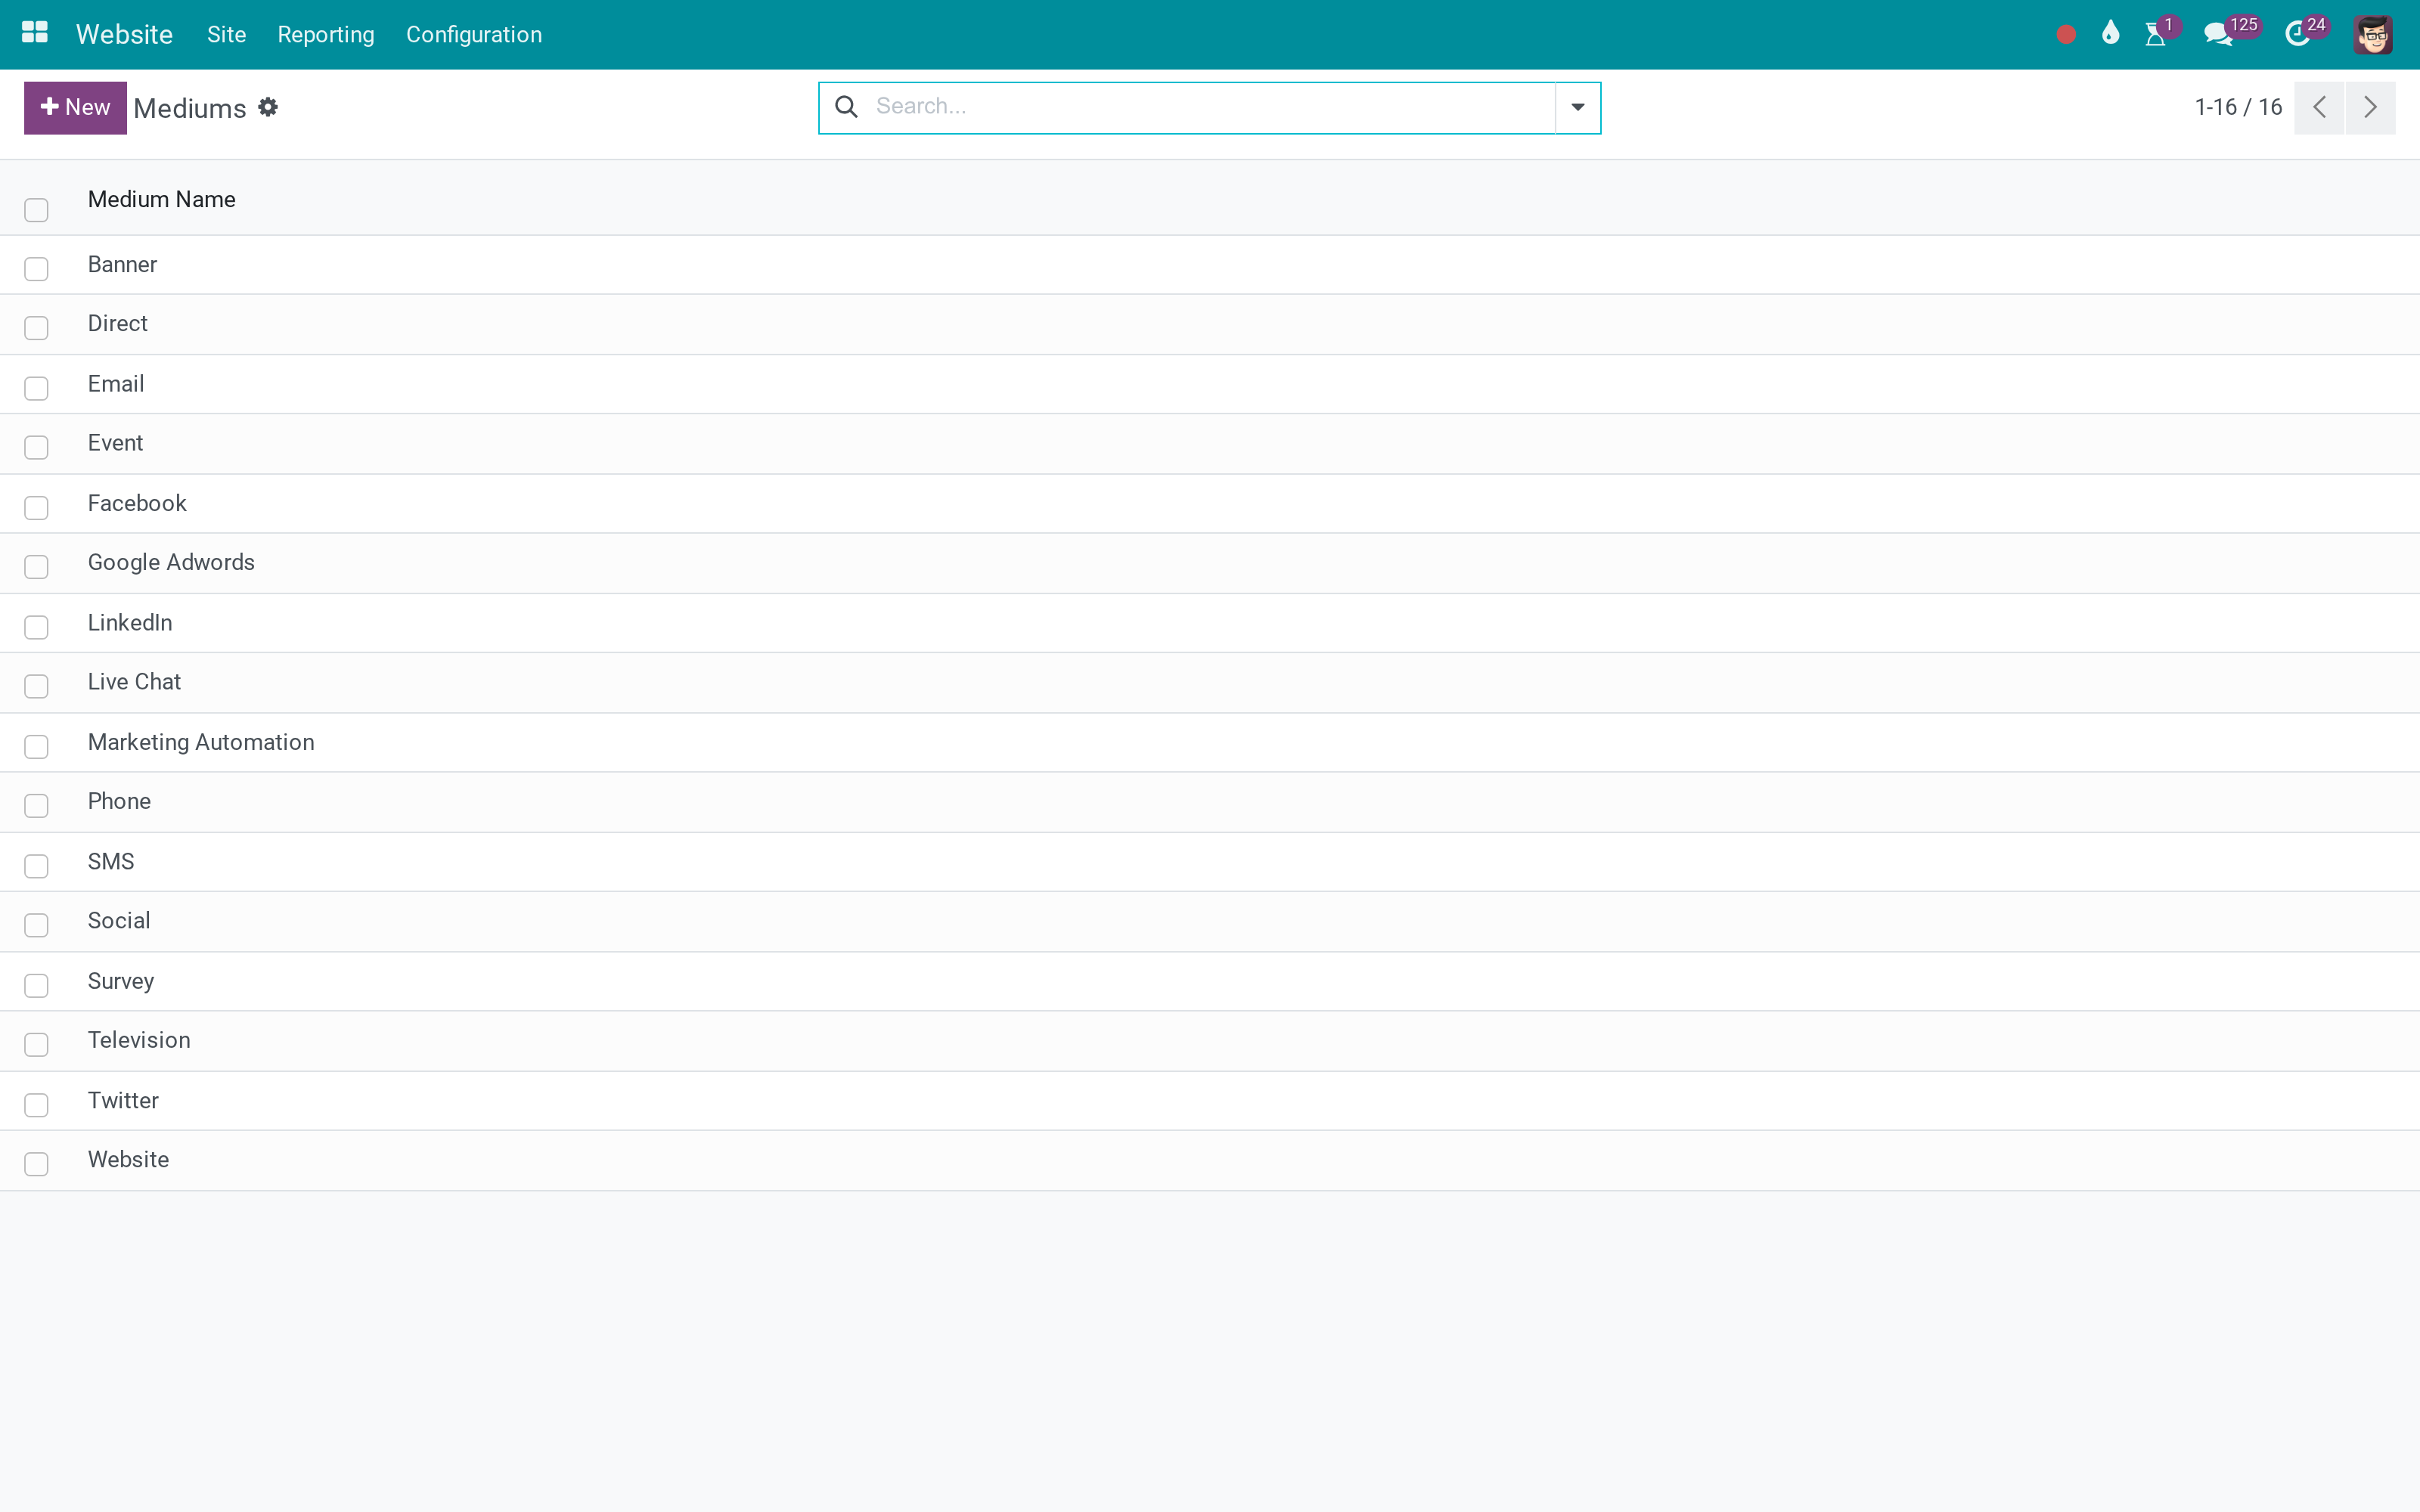The width and height of the screenshot is (2420, 1512).
Task: Open the Reporting menu
Action: [326, 34]
